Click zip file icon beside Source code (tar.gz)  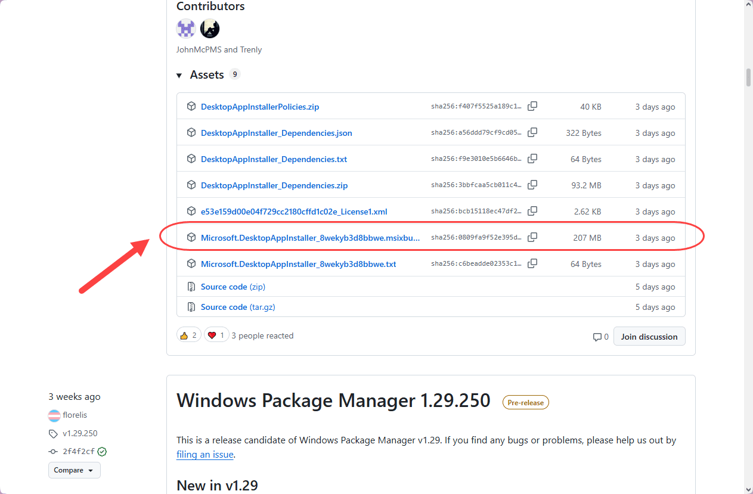tap(191, 307)
